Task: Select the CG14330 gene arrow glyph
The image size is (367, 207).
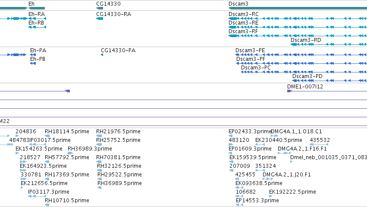Action: [100, 8]
